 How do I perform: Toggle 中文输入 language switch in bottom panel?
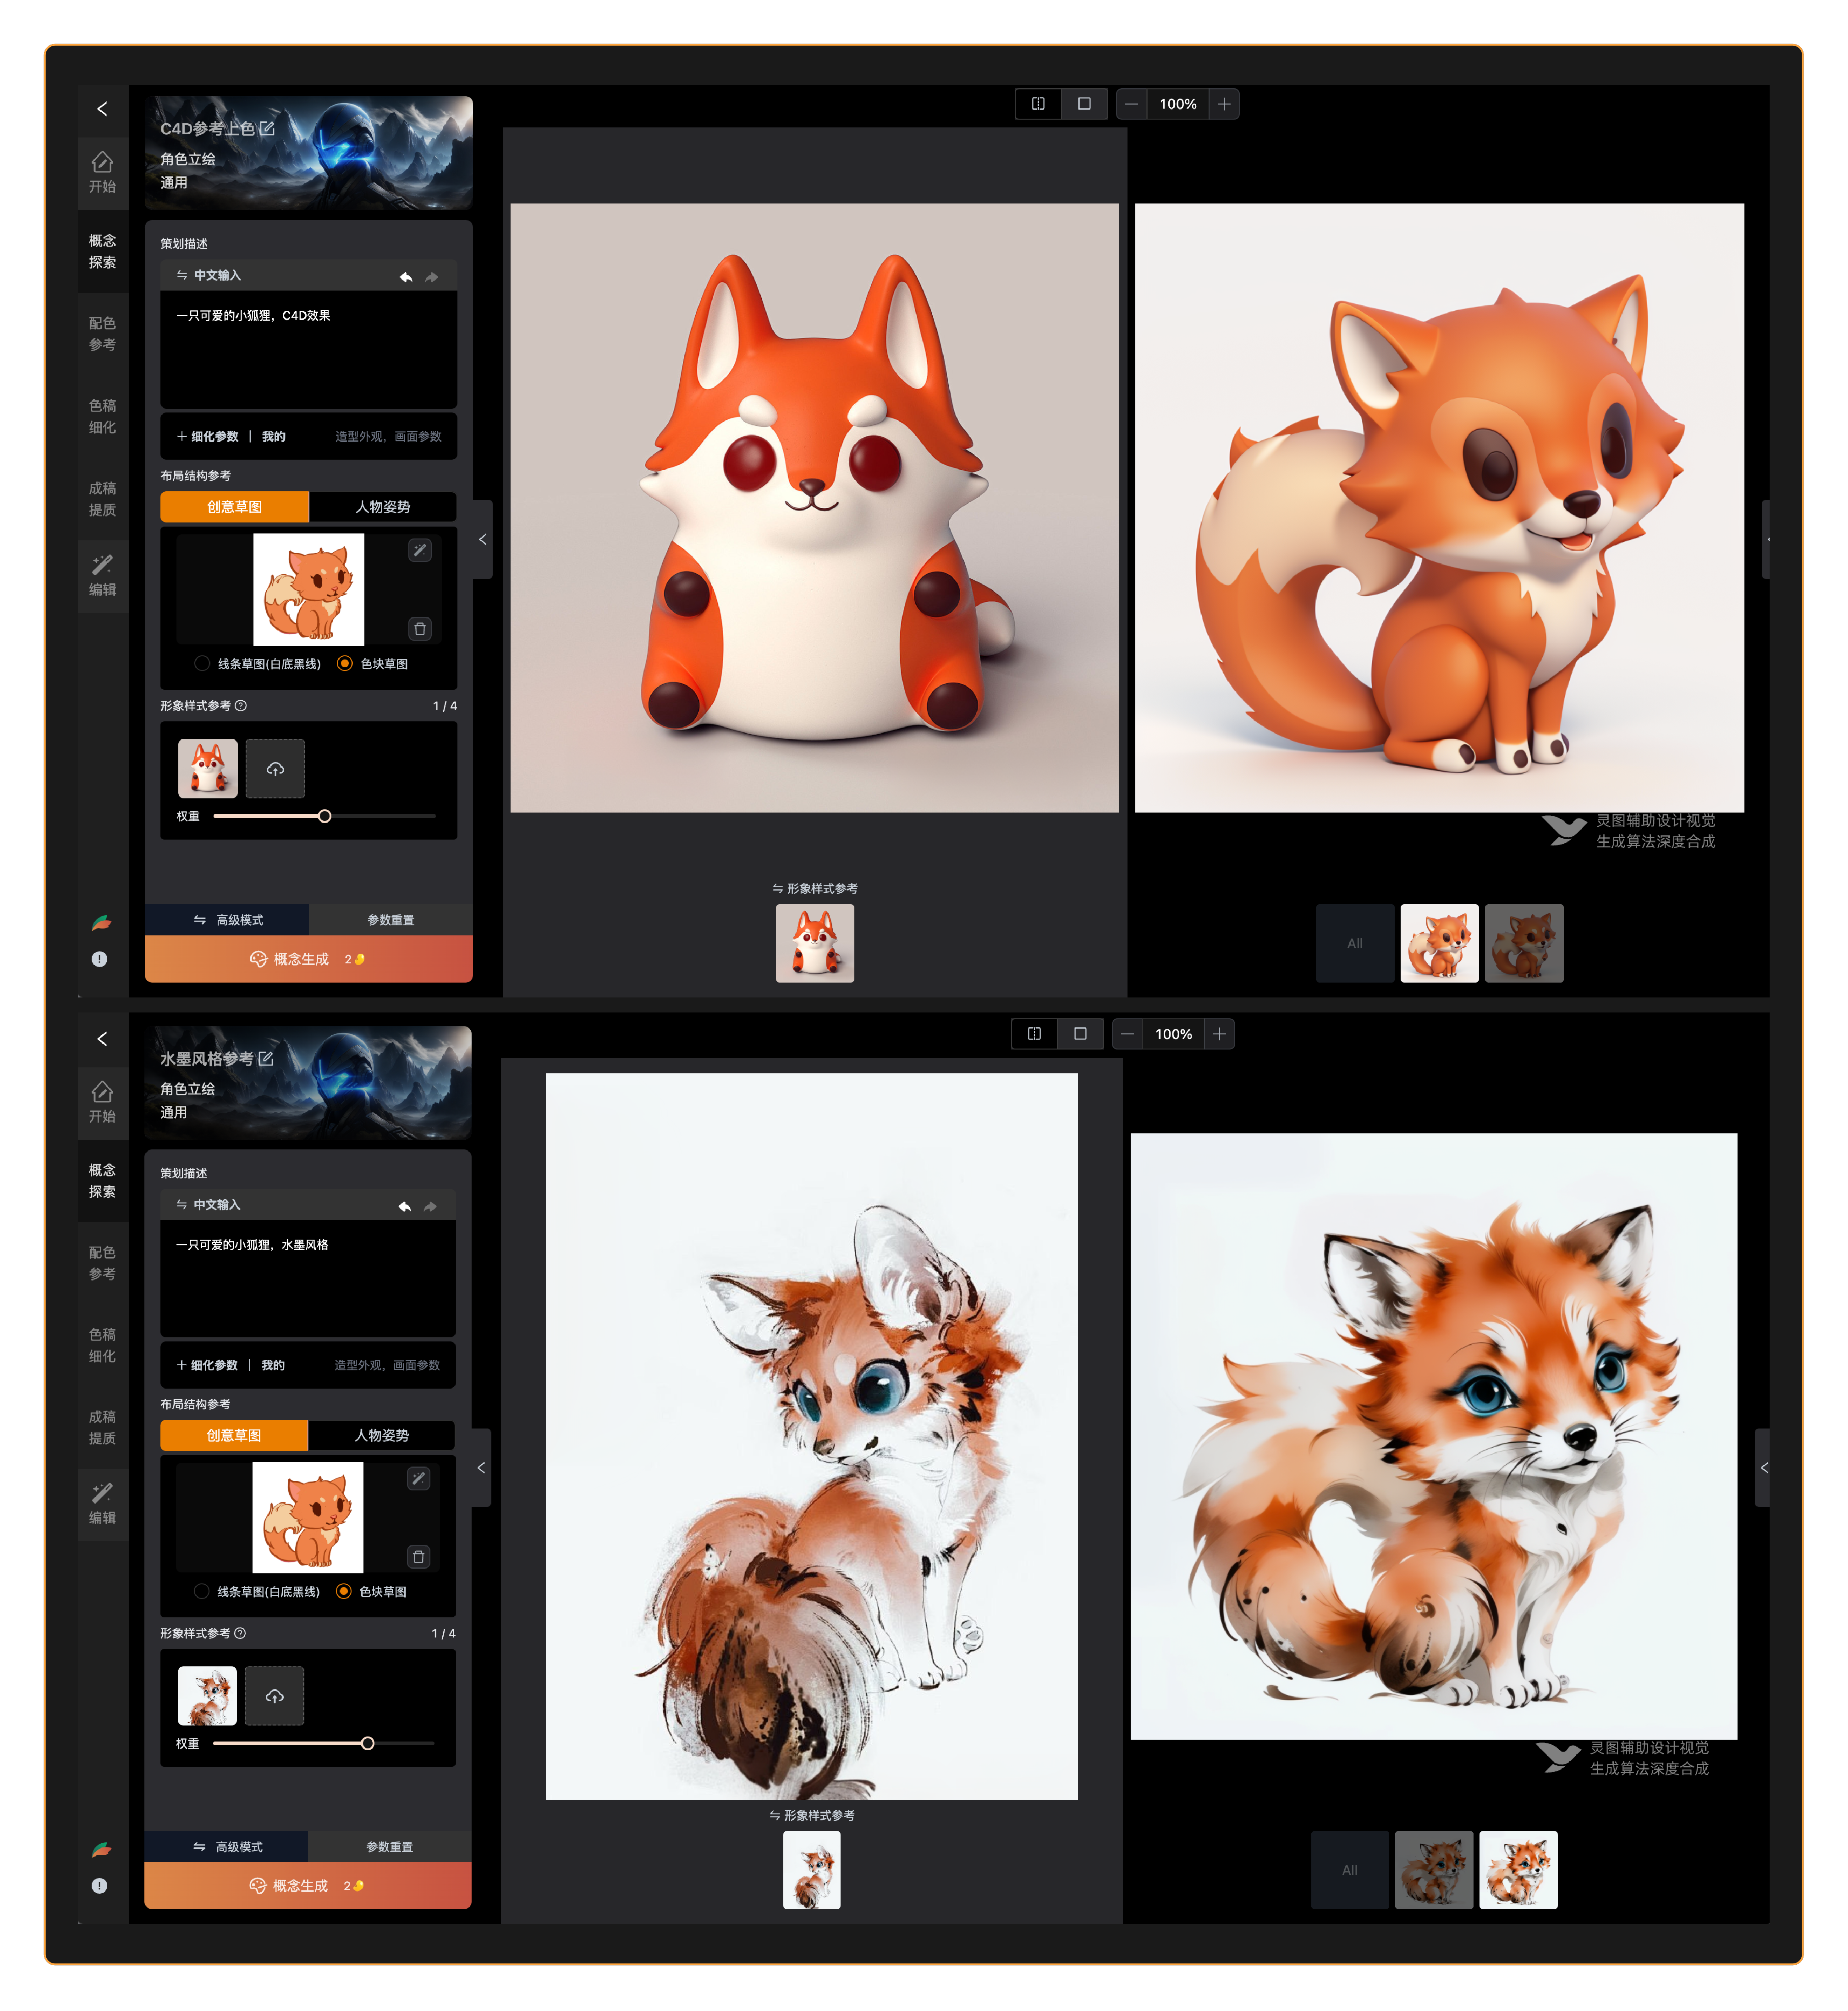click(x=208, y=1205)
